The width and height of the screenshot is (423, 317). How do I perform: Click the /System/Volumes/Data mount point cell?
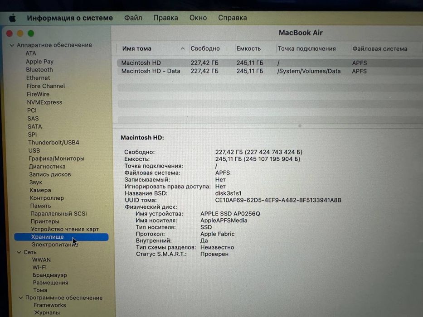pos(309,71)
